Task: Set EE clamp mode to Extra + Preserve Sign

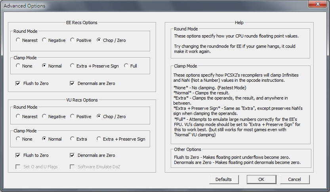Action: click(x=72, y=66)
